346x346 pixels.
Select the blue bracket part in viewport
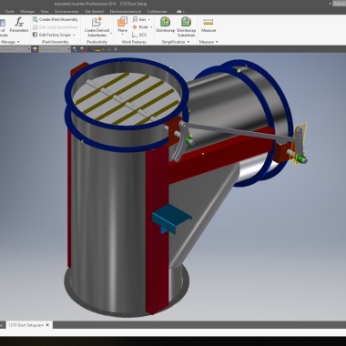coord(171,218)
